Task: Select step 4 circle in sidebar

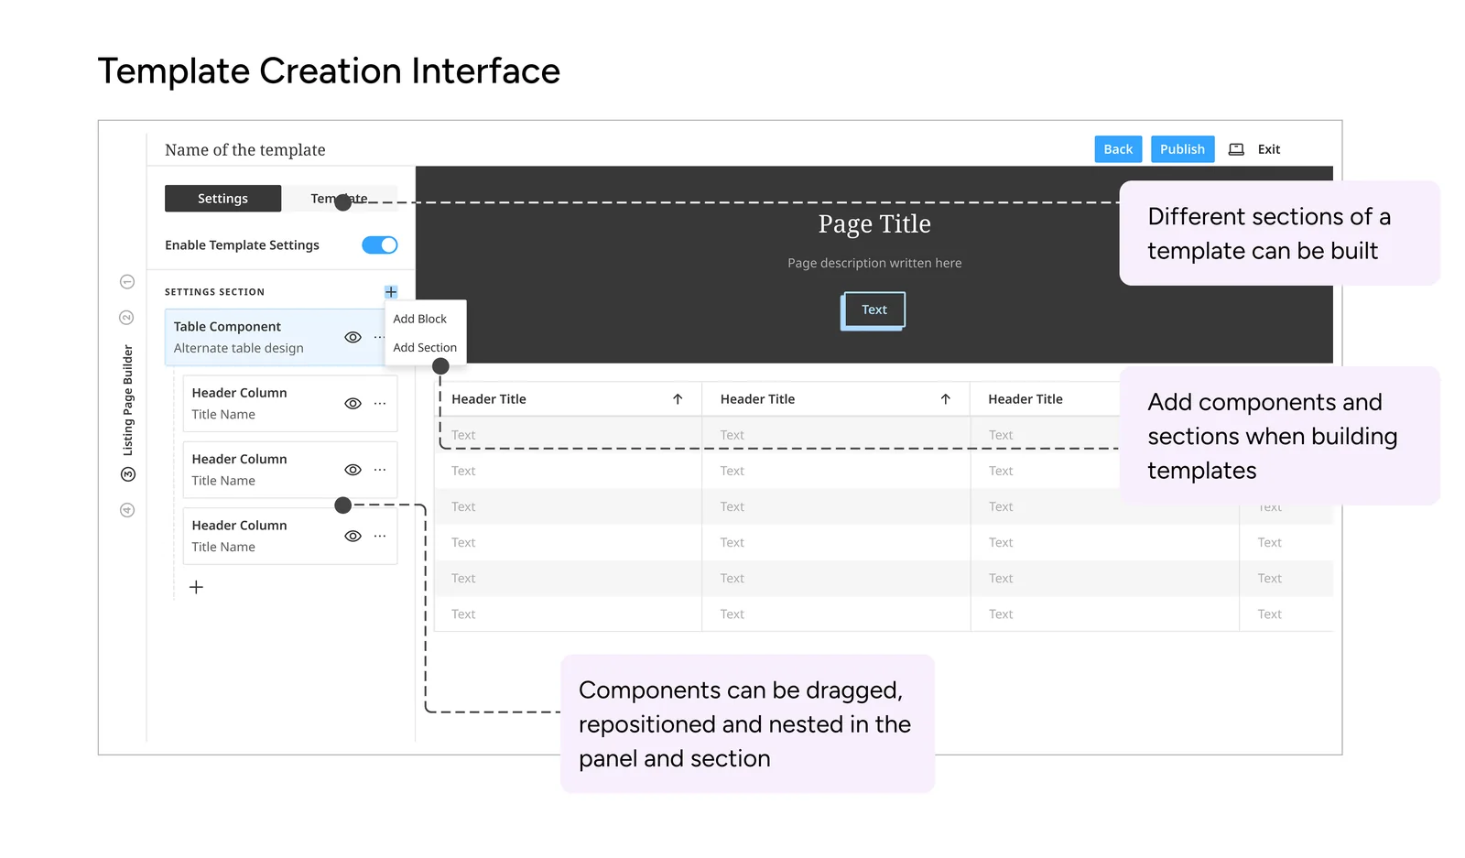Action: [x=127, y=510]
